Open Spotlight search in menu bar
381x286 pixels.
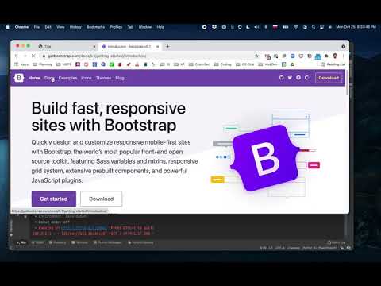[314, 27]
